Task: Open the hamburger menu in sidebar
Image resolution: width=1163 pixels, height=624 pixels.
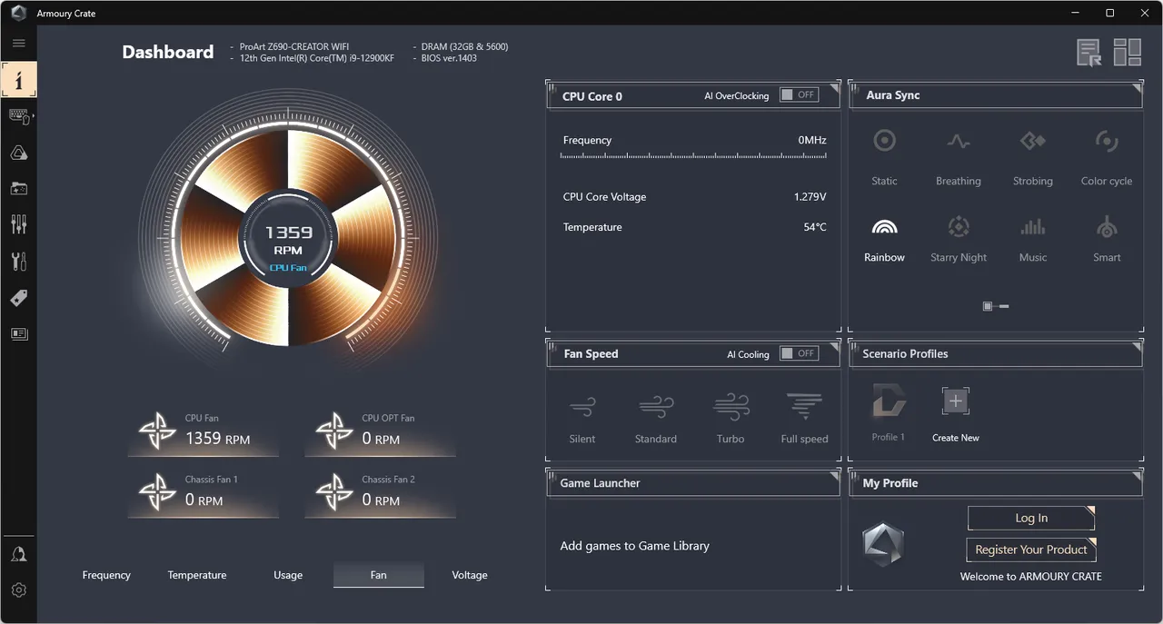Action: 18,43
